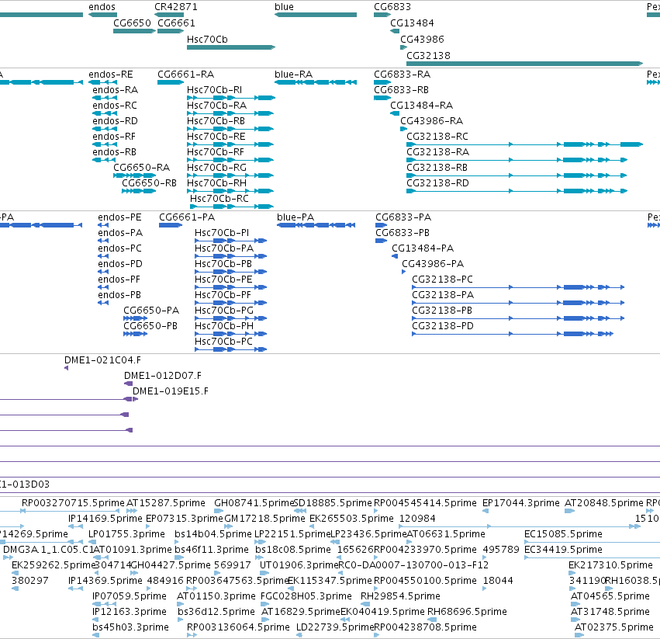Click the CG43986-RA transcript
This screenshot has width=660, height=639.
(x=431, y=121)
